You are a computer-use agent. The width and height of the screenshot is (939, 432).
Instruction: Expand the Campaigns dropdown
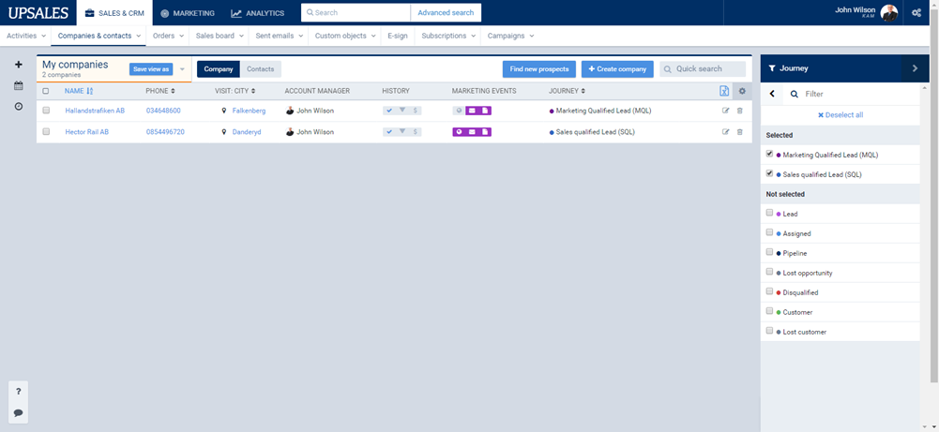pyautogui.click(x=510, y=36)
